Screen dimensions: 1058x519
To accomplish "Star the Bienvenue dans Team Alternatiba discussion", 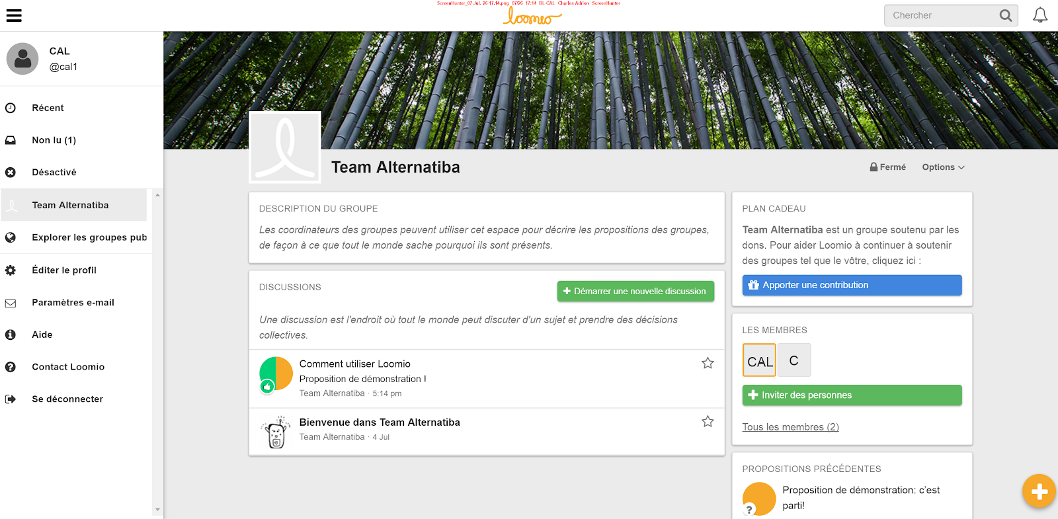I will coord(708,421).
